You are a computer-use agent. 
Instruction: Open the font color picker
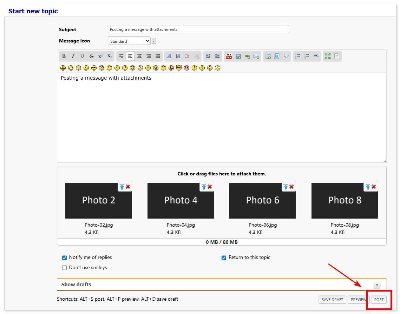coord(187,56)
